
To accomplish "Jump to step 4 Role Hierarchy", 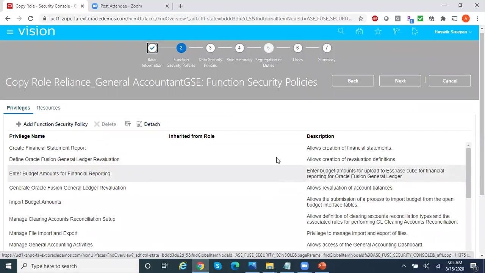I will tap(239, 48).
